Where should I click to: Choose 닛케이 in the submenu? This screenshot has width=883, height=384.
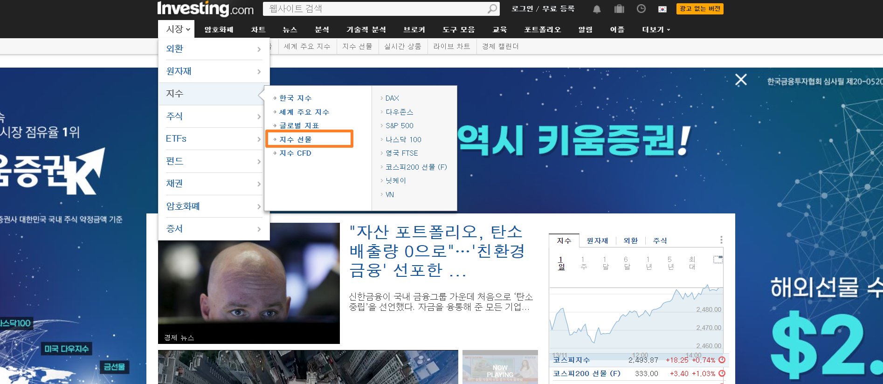click(x=395, y=180)
